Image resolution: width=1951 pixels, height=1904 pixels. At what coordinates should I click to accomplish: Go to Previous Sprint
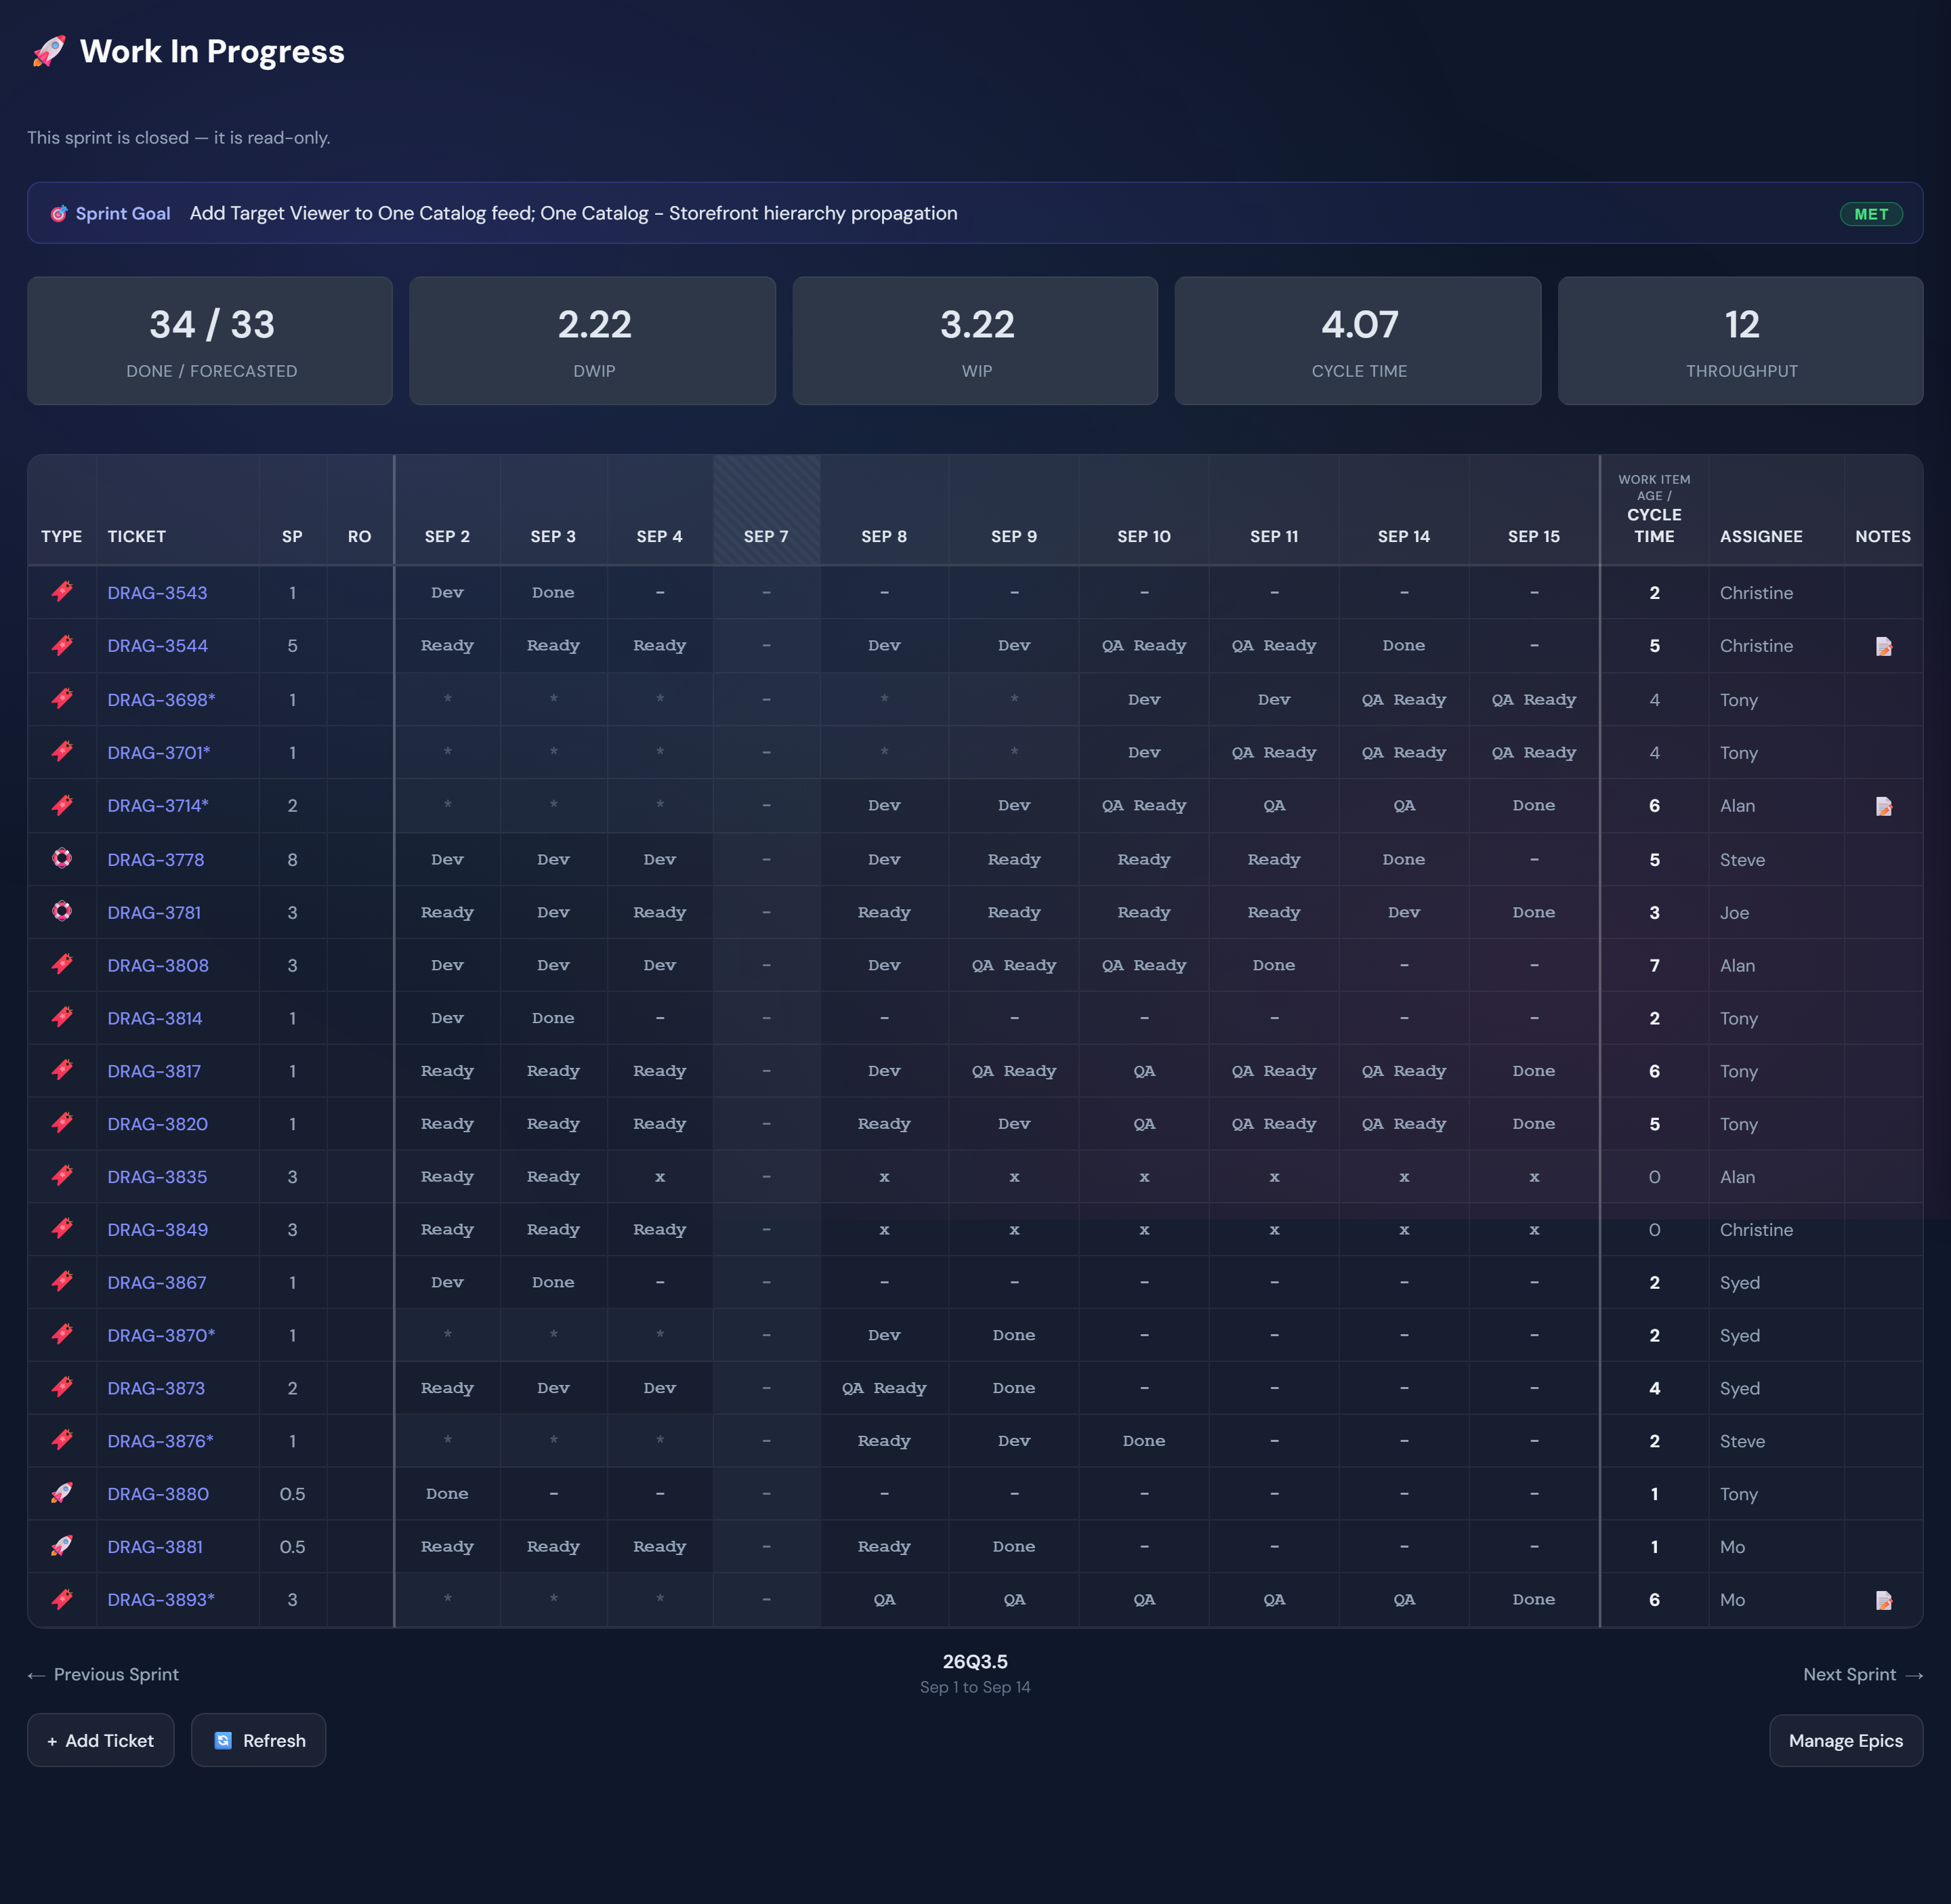point(103,1674)
